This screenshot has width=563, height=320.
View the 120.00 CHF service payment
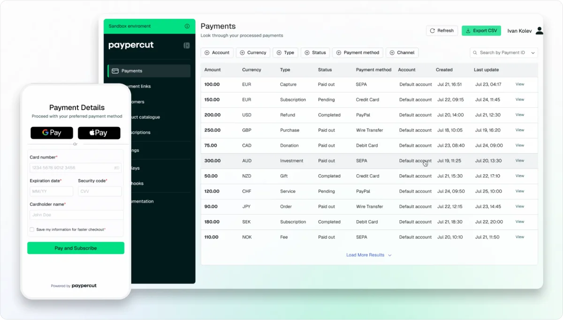(x=520, y=191)
